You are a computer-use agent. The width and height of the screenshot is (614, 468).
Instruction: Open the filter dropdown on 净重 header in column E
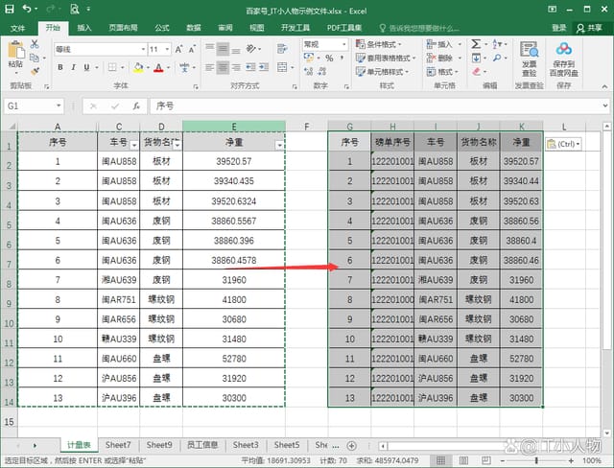tap(279, 145)
